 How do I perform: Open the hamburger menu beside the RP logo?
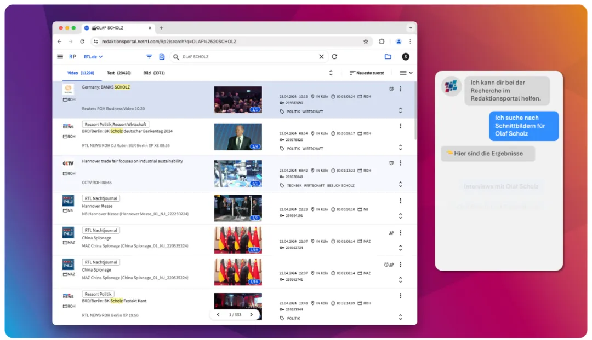coord(60,57)
